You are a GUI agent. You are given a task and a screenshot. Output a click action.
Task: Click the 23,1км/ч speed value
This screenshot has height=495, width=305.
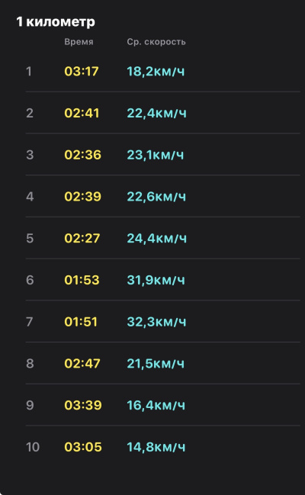click(x=156, y=155)
